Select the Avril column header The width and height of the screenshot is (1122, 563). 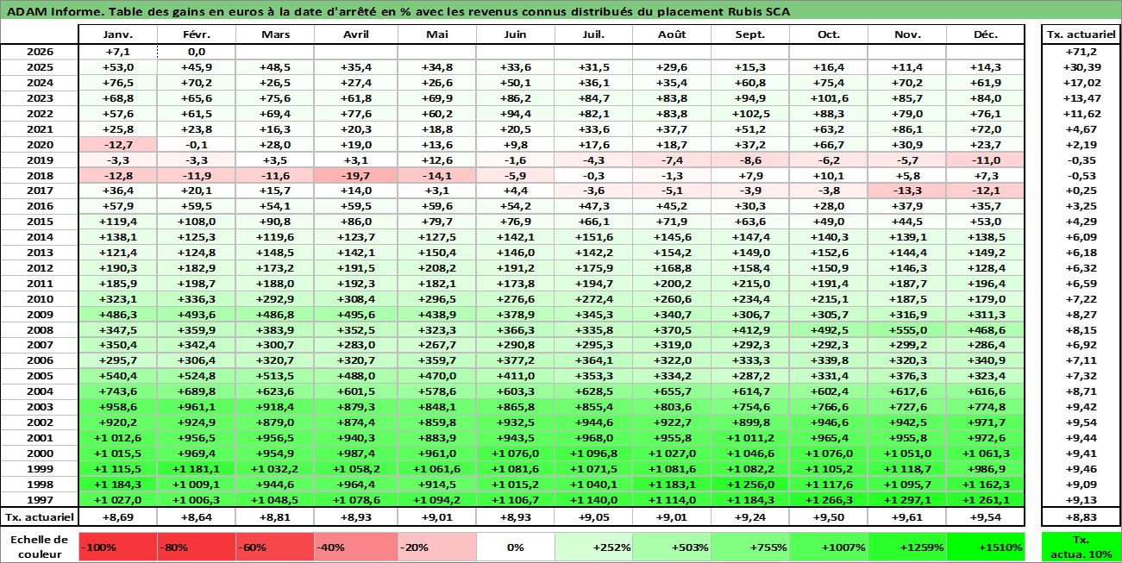pyautogui.click(x=355, y=34)
